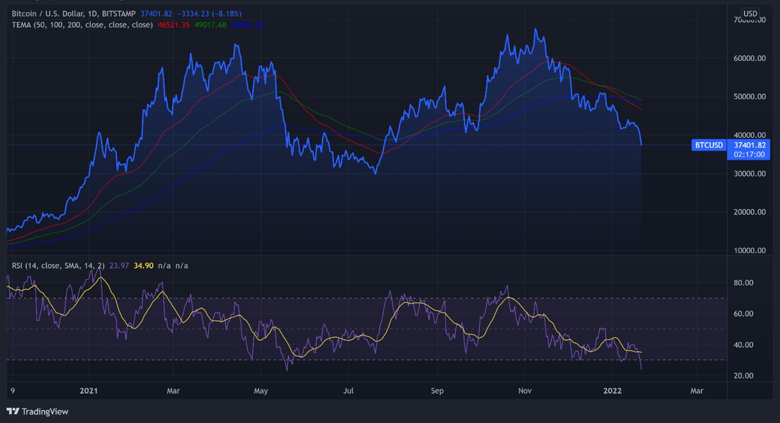The image size is (780, 423).
Task: Click the 10000.00 price axis label
Action: pos(748,251)
